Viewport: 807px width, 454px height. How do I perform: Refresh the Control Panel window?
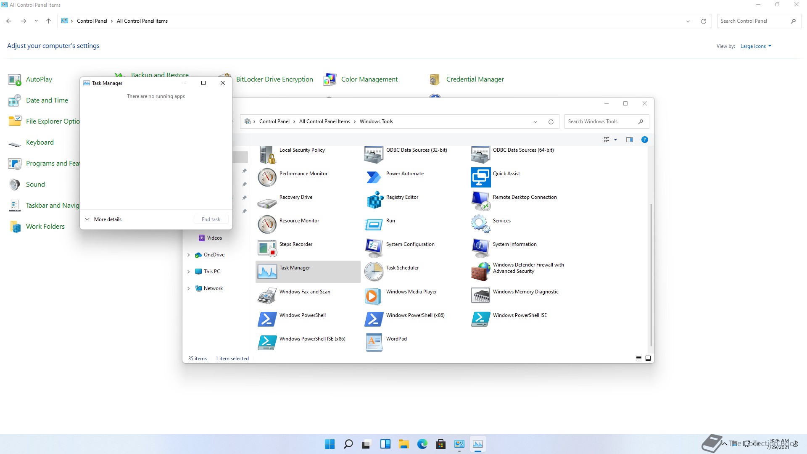pyautogui.click(x=703, y=21)
